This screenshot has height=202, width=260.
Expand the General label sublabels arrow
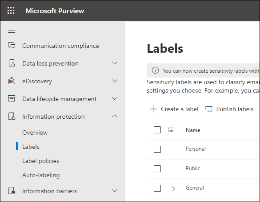pos(174,189)
